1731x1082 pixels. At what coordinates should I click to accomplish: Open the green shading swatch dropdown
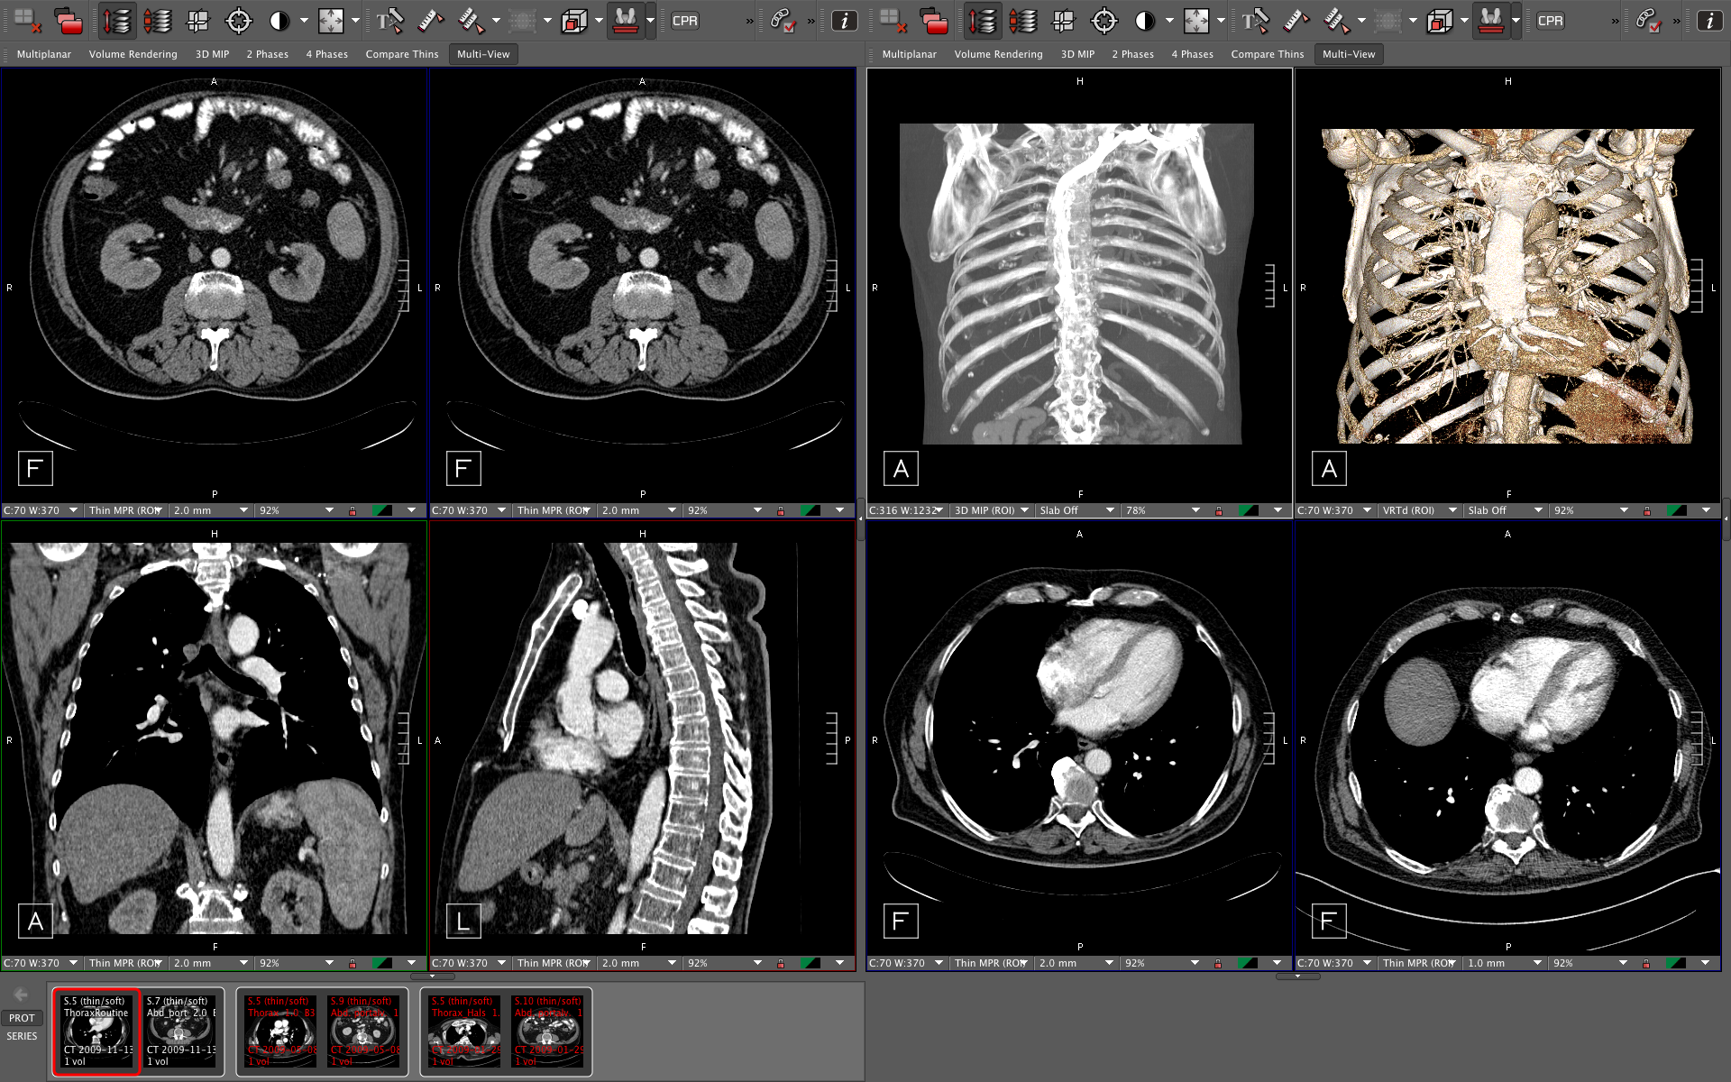pyautogui.click(x=384, y=509)
